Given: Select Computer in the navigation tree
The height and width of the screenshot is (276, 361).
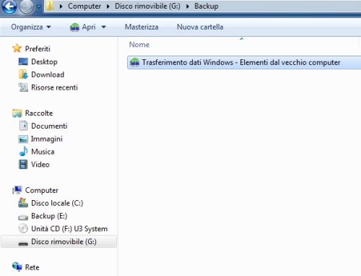Looking at the screenshot, I should point(42,190).
